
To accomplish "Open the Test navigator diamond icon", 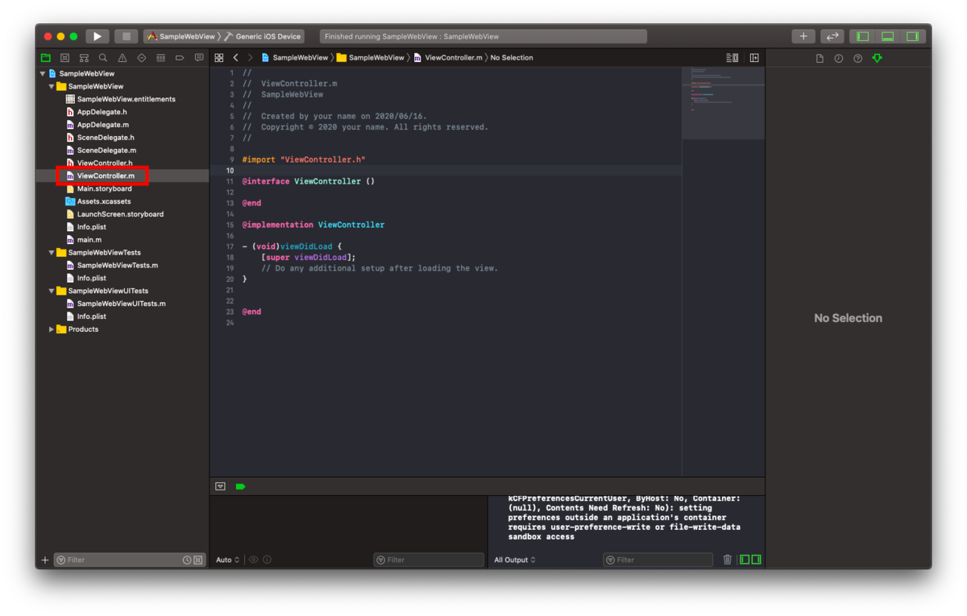I will pyautogui.click(x=142, y=58).
